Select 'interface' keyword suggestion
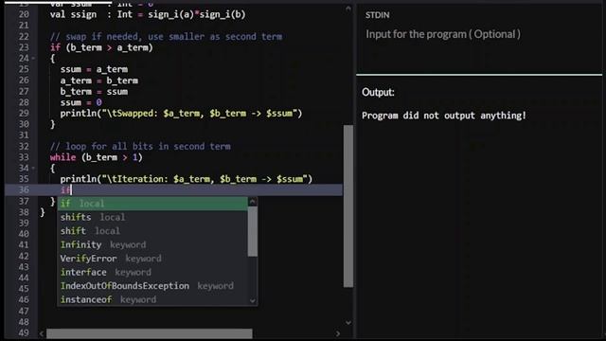This screenshot has height=341, width=606. (152, 272)
